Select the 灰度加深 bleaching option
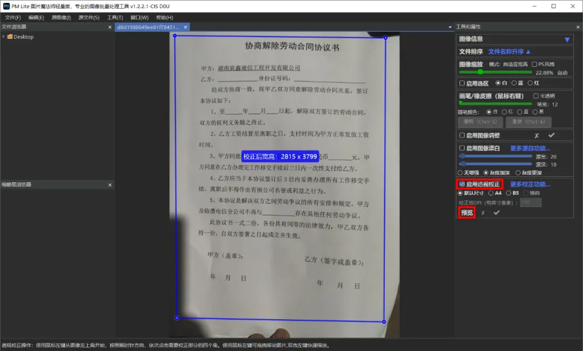Viewport: 583px width, 351px height. click(x=486, y=173)
